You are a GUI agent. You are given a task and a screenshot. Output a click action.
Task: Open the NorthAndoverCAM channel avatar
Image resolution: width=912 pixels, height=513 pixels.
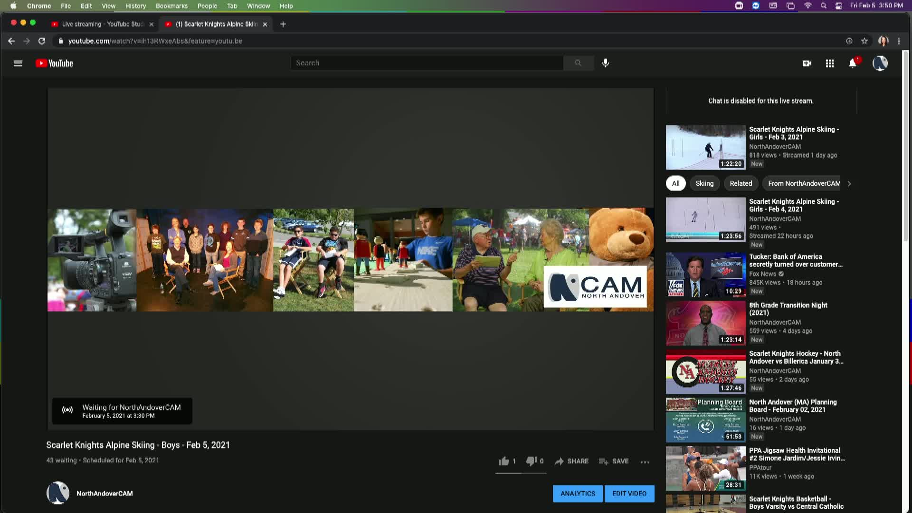pyautogui.click(x=58, y=493)
